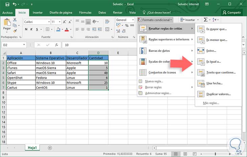247x157 pixels.
Task: Align text to the bottom
Action: tap(88, 22)
